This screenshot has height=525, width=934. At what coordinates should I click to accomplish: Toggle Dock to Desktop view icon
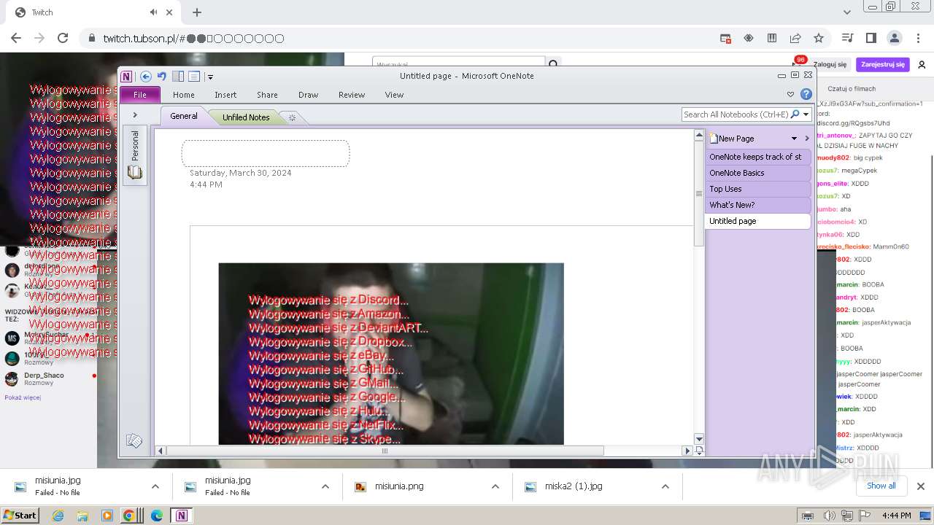tap(178, 76)
